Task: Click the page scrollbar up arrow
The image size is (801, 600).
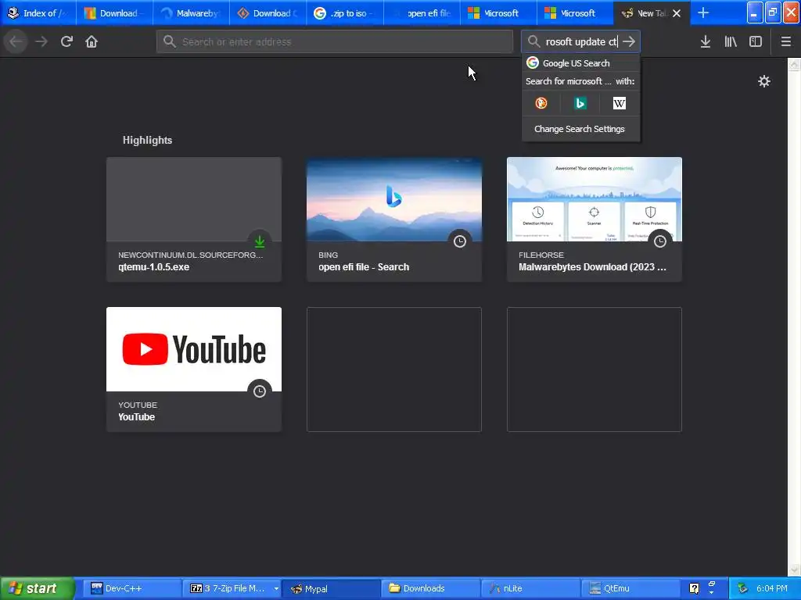Action: tap(795, 64)
